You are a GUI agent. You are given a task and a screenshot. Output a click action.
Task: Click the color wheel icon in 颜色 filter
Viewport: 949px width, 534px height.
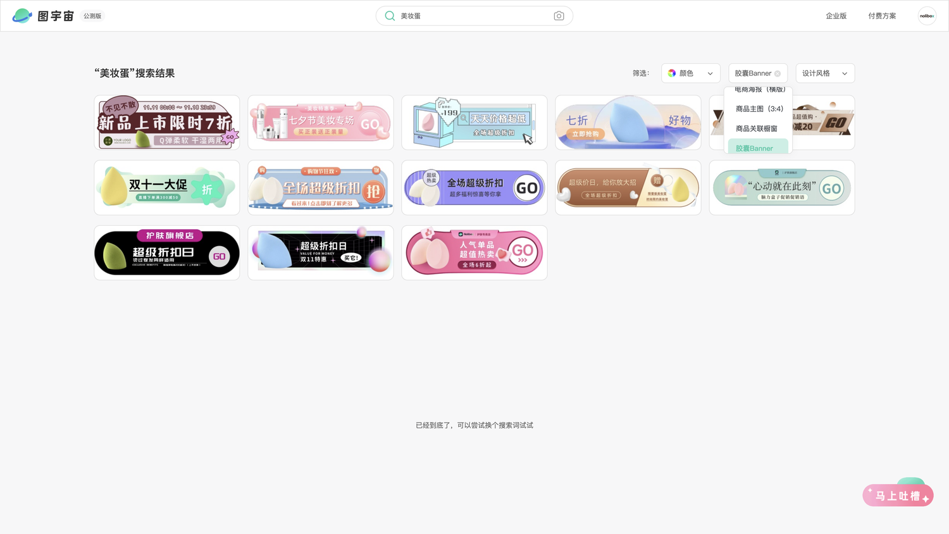point(672,73)
